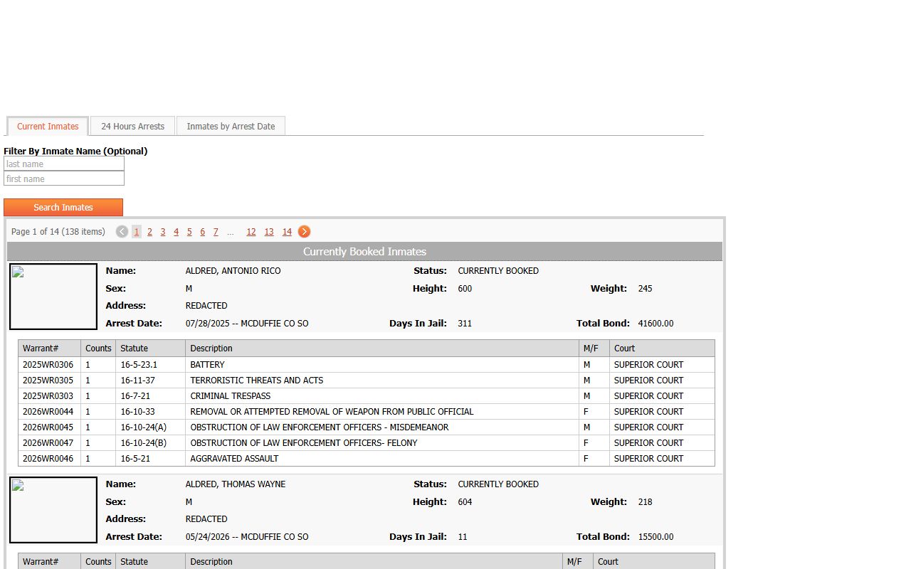The image size is (911, 569).
Task: Select warrant 2026WR0047 cell
Action: [x=49, y=443]
